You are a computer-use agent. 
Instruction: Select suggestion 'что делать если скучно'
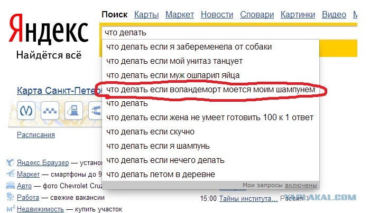(150, 131)
